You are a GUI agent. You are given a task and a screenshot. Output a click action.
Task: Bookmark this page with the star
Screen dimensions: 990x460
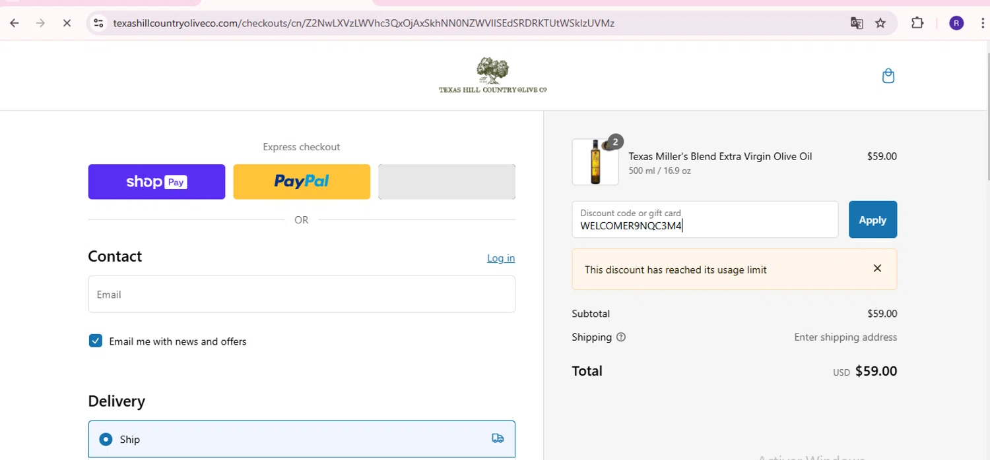880,23
